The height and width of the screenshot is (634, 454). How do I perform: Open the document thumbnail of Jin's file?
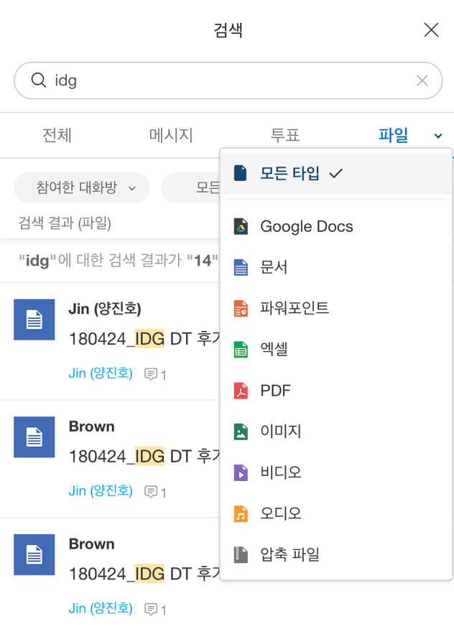(x=34, y=320)
